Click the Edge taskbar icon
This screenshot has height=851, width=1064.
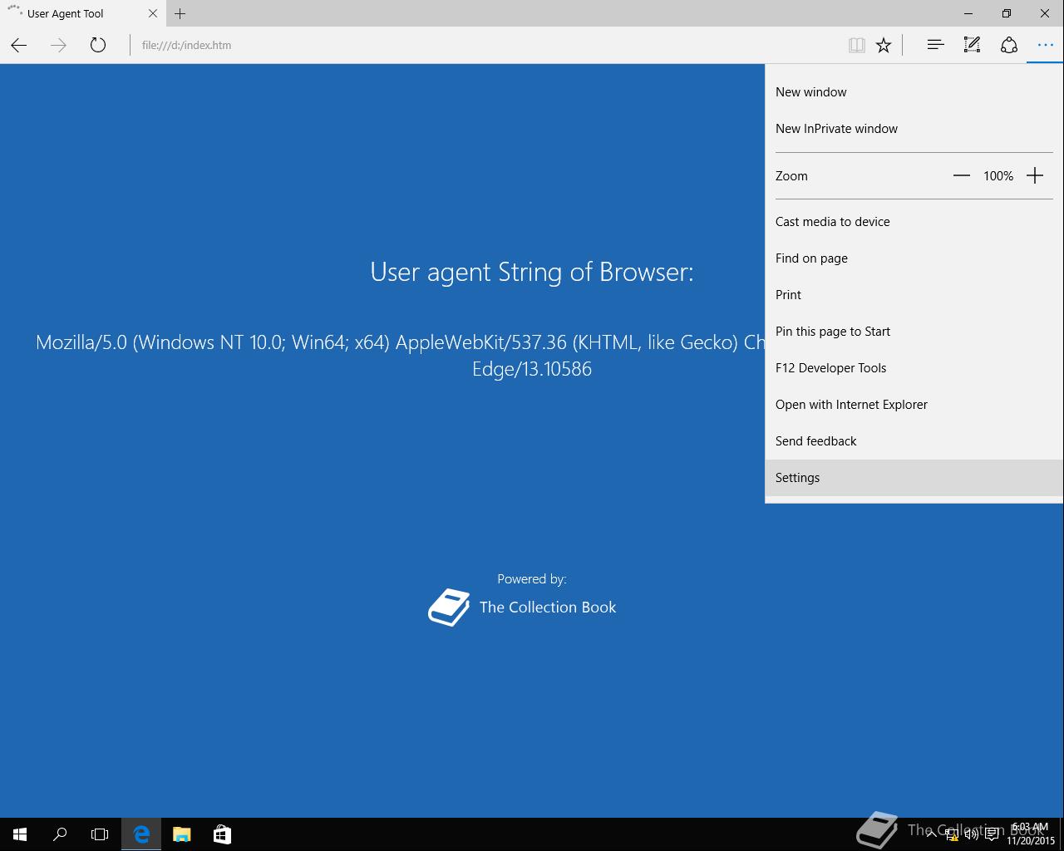(141, 834)
